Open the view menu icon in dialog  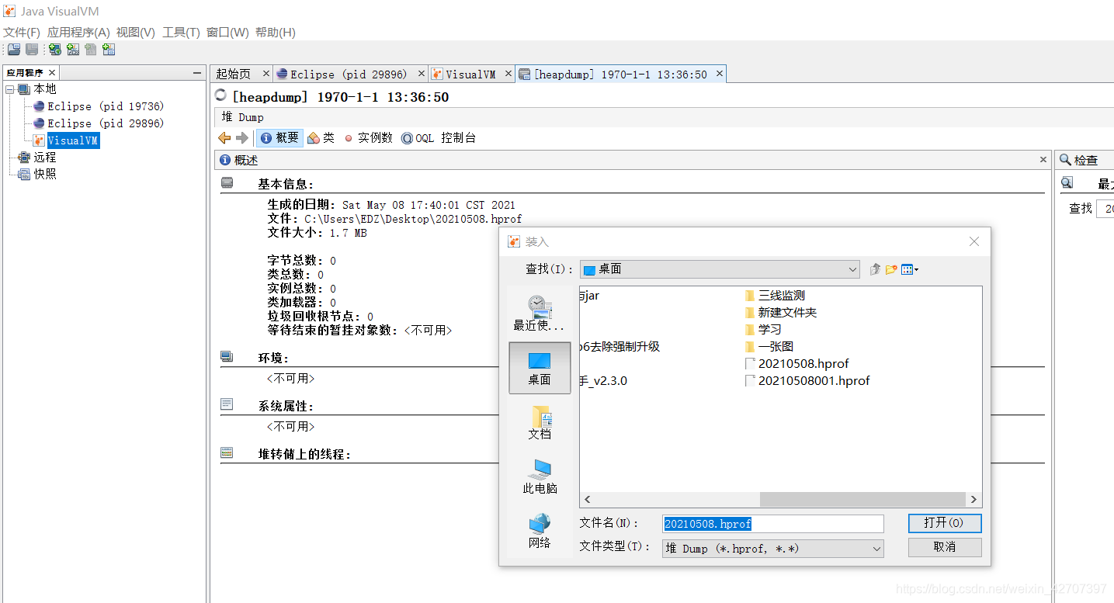[910, 269]
